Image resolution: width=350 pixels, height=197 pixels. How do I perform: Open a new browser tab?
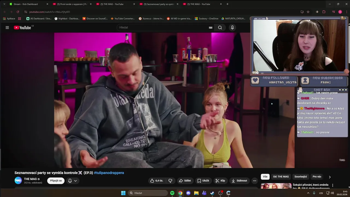tap(227, 4)
